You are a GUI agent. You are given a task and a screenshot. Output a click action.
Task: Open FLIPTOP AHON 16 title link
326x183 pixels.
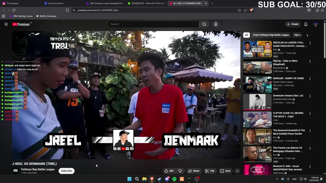[x=288, y=115]
